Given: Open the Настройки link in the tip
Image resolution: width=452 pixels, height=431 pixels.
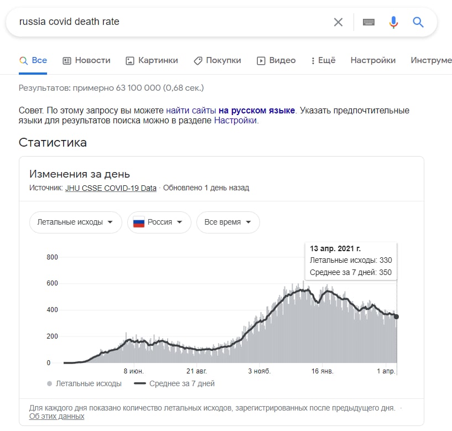Looking at the screenshot, I should click(x=235, y=120).
